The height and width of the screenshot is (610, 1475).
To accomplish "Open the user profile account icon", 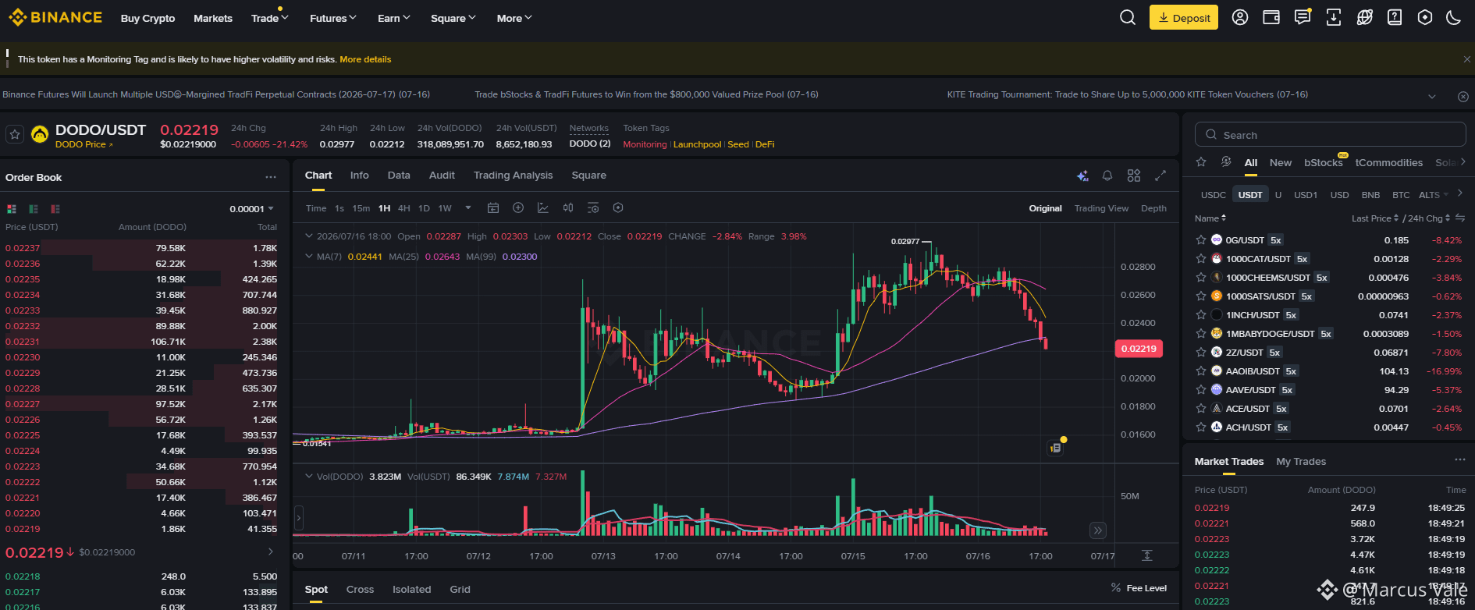I will [x=1240, y=17].
